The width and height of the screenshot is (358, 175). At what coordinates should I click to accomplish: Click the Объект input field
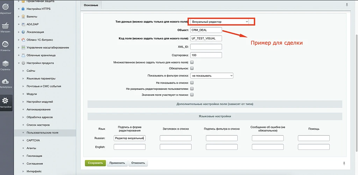(206, 30)
